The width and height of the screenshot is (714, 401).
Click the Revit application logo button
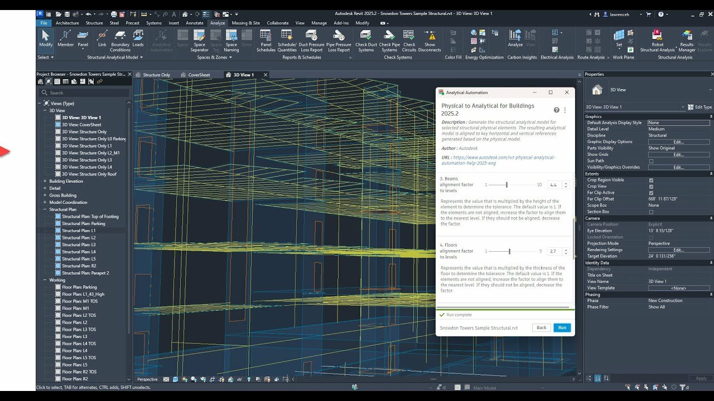[40, 14]
